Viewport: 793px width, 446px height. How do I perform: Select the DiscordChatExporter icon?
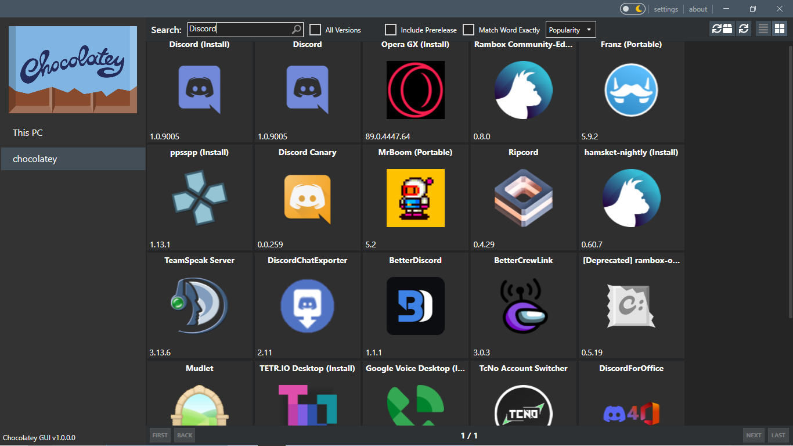(x=307, y=306)
